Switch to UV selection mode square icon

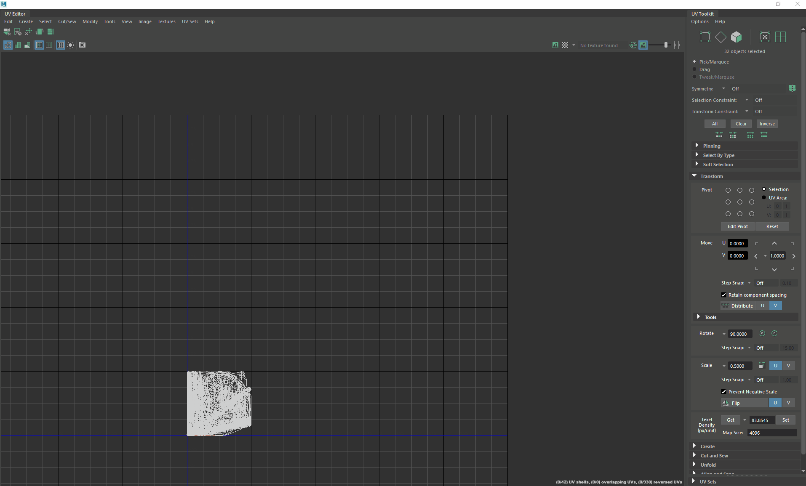(705, 37)
